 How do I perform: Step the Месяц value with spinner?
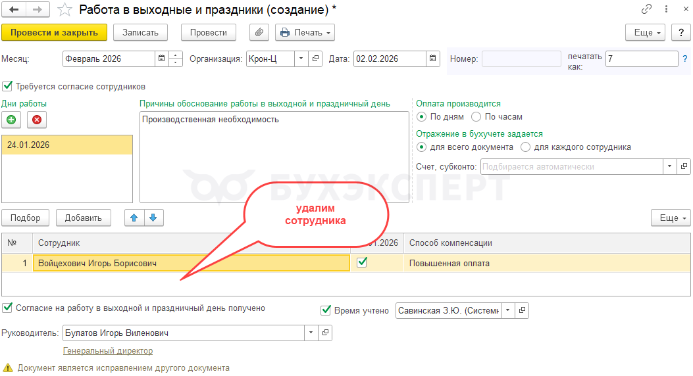[x=176, y=59]
